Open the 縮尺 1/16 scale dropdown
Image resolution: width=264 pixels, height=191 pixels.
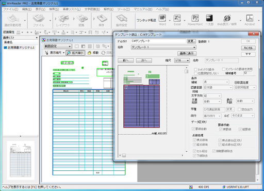coord(182,60)
